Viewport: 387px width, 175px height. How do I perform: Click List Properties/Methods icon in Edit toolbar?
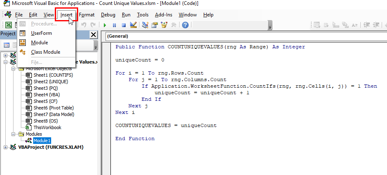317,25
